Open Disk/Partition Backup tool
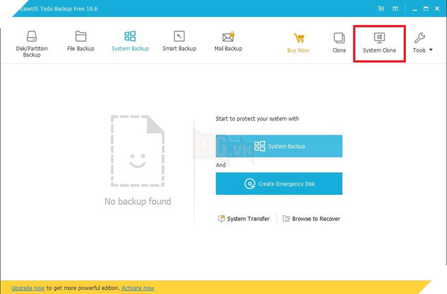 point(32,43)
